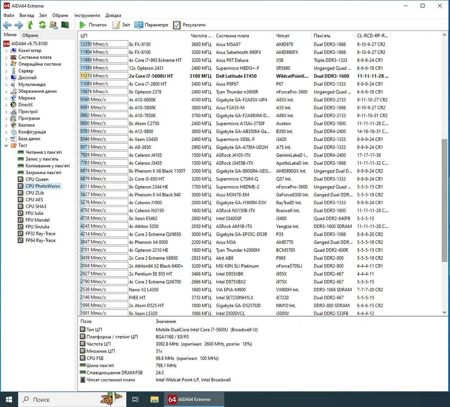Image resolution: width=450 pixels, height=407 pixels.
Task: Open File Explorer from the taskbar
Action: (154, 399)
